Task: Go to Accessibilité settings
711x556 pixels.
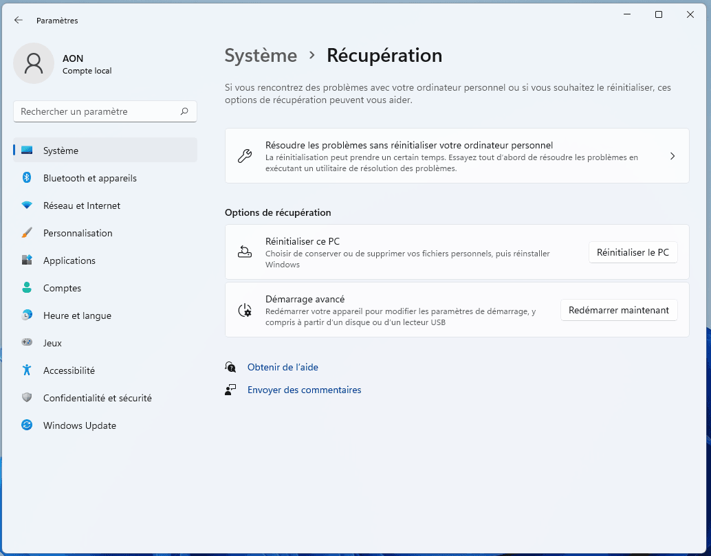Action: pyautogui.click(x=105, y=370)
